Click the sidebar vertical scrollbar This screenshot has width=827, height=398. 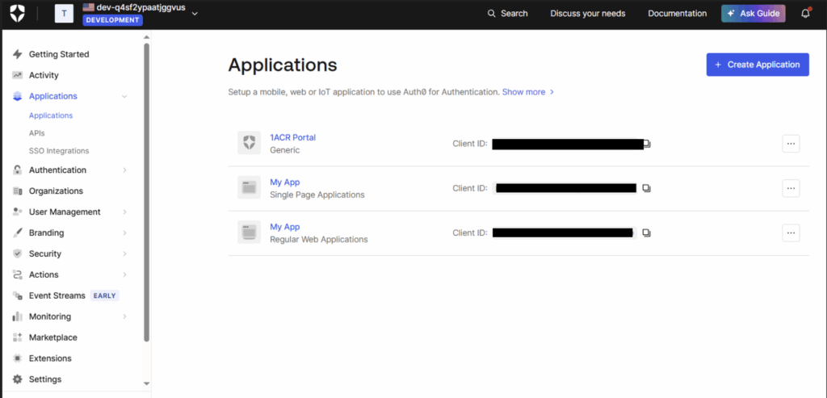pyautogui.click(x=146, y=194)
